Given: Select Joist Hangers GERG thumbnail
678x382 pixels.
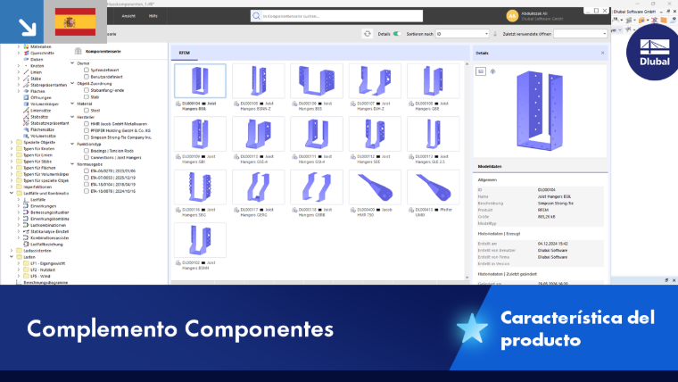Looking at the screenshot, I should pyautogui.click(x=258, y=187).
